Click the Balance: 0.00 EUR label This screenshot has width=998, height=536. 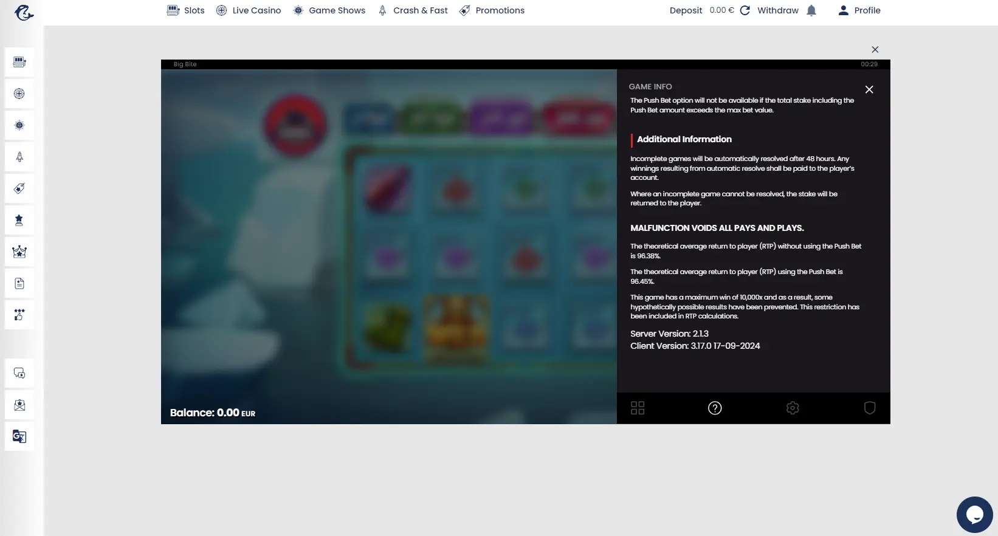pyautogui.click(x=213, y=413)
